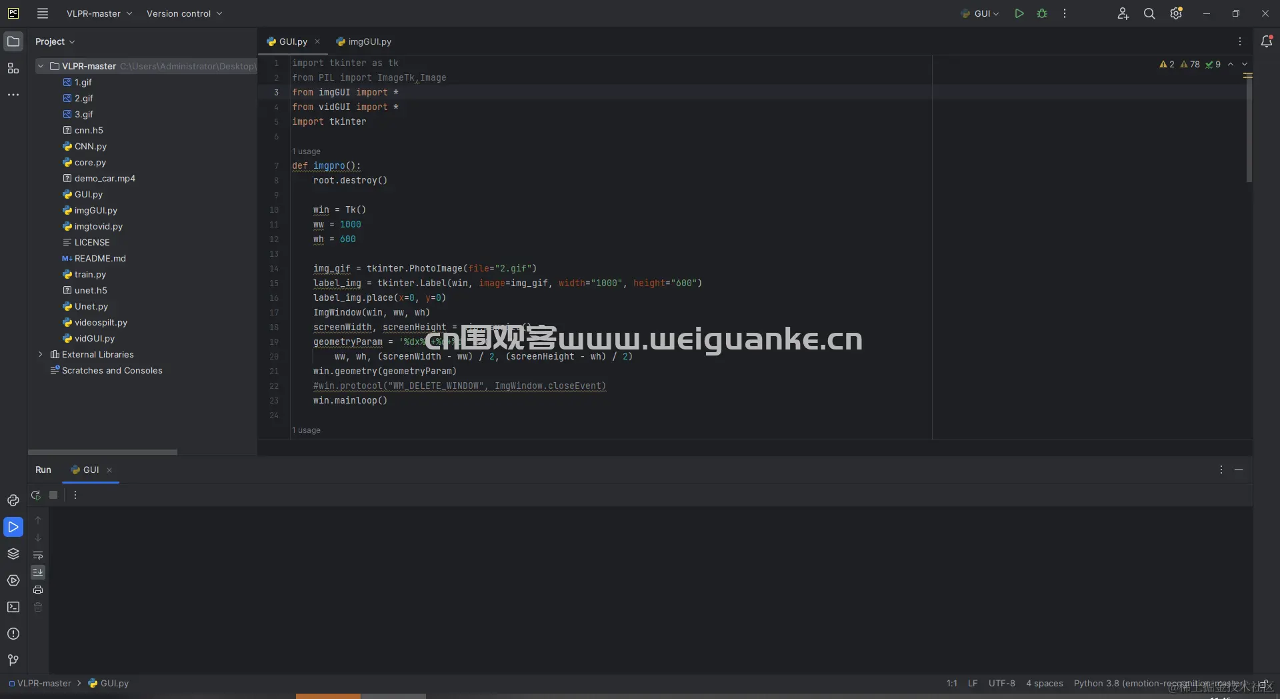Place cursor on line 10 win = Tk()

click(x=339, y=209)
